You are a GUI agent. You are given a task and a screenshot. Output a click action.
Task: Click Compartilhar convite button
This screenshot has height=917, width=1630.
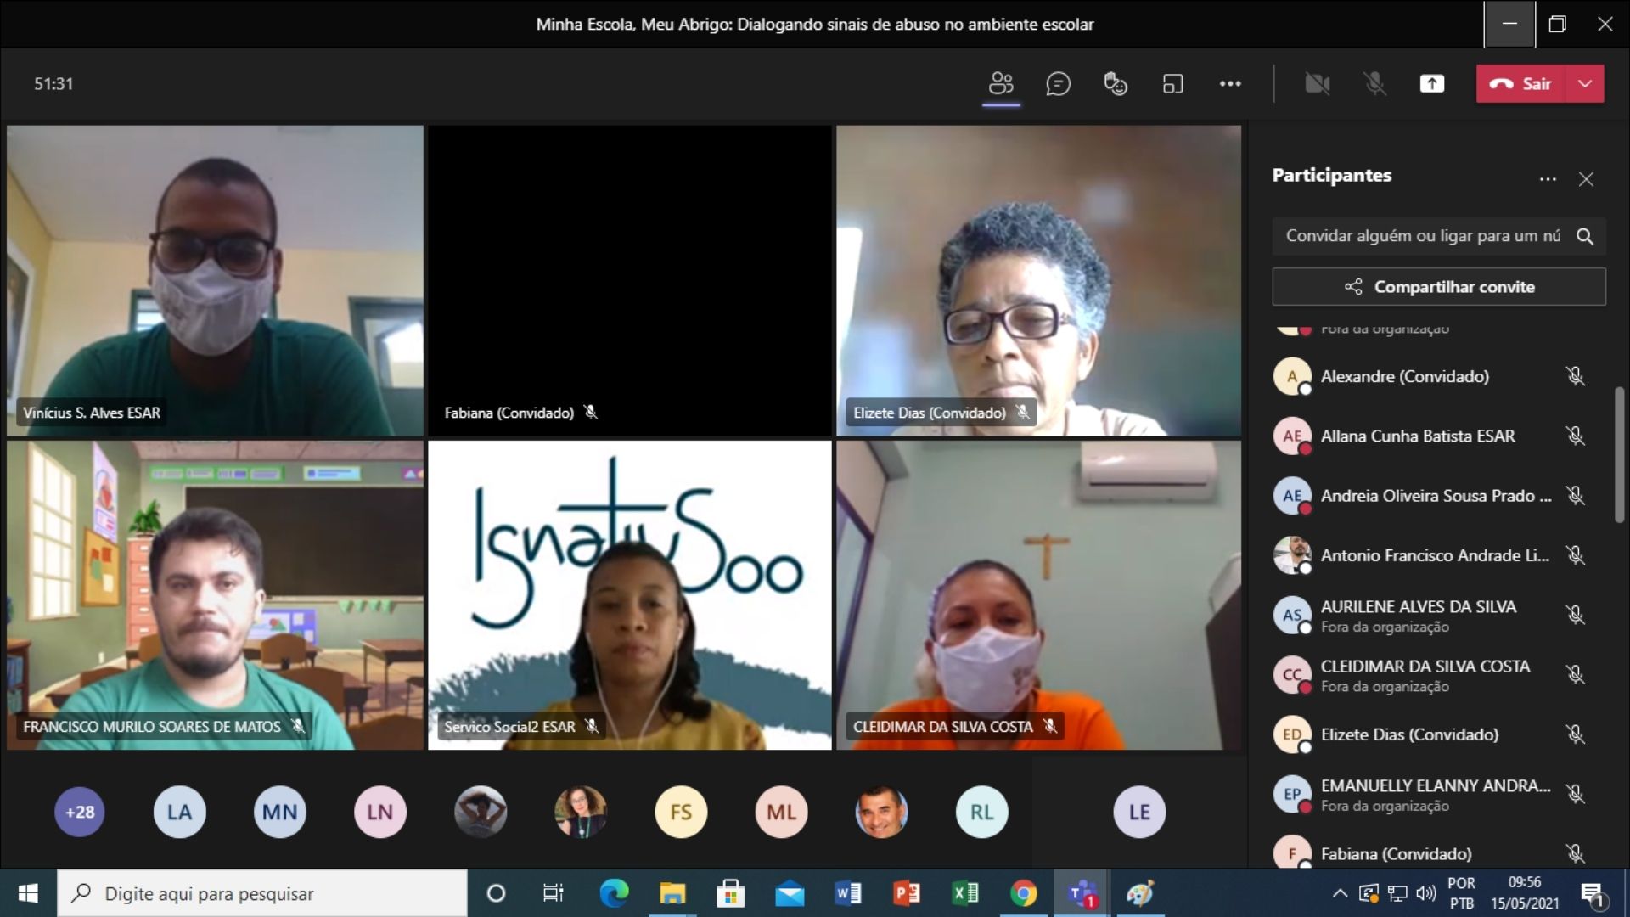[1439, 287]
